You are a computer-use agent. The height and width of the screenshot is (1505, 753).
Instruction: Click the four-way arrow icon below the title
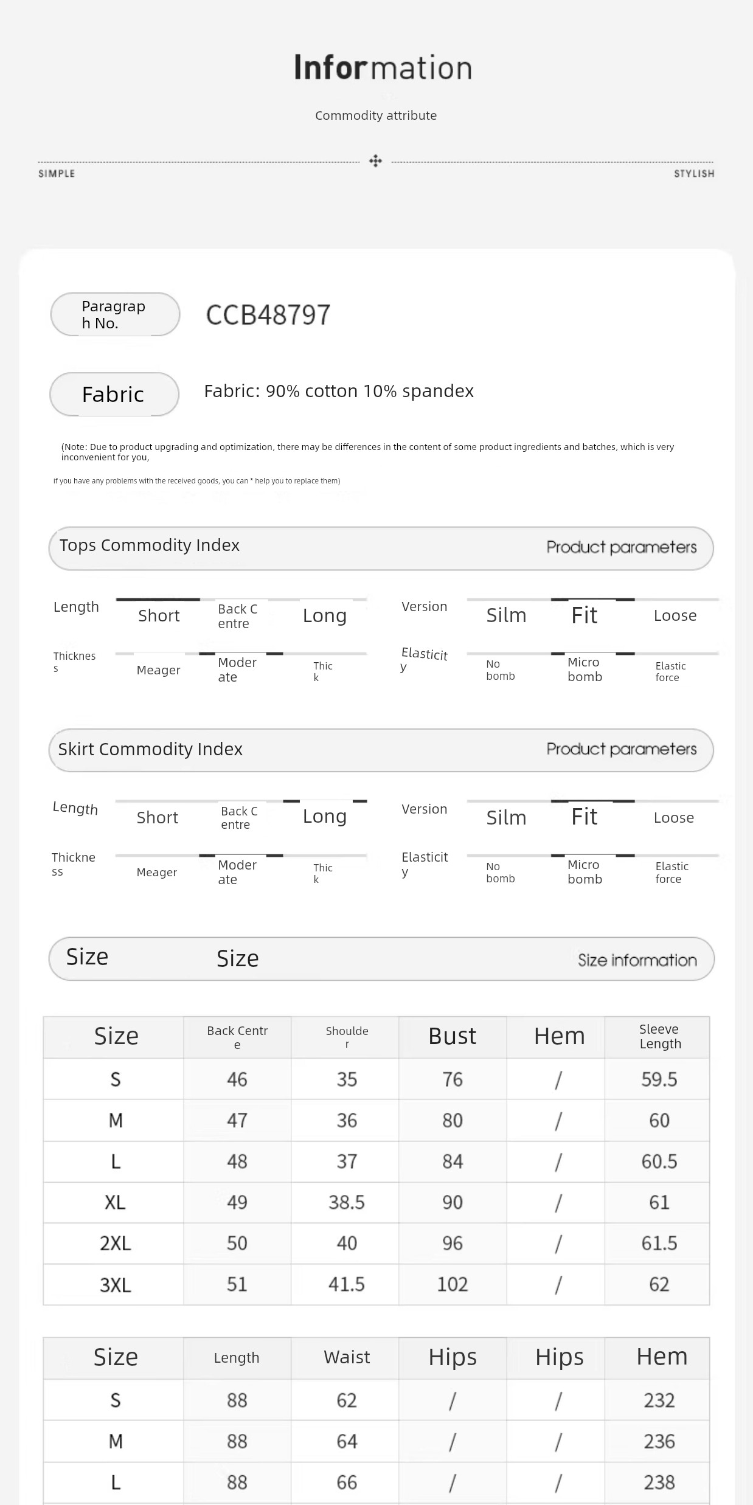point(376,161)
